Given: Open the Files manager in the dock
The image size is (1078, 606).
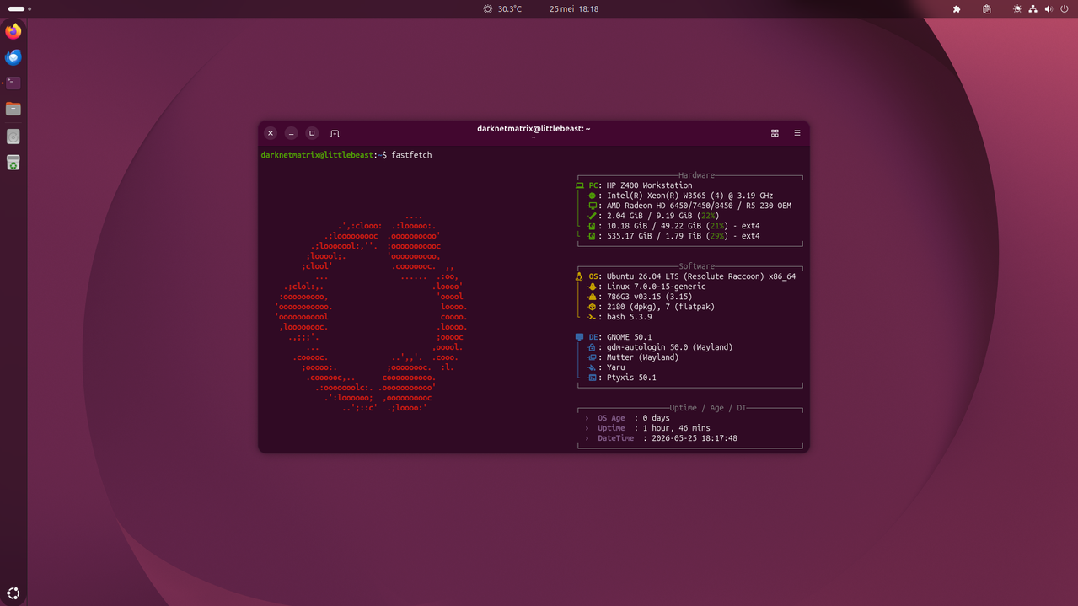Looking at the screenshot, I should [13, 109].
